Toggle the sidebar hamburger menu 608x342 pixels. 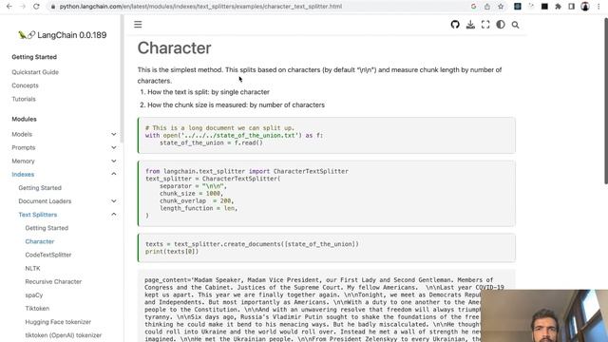138,25
